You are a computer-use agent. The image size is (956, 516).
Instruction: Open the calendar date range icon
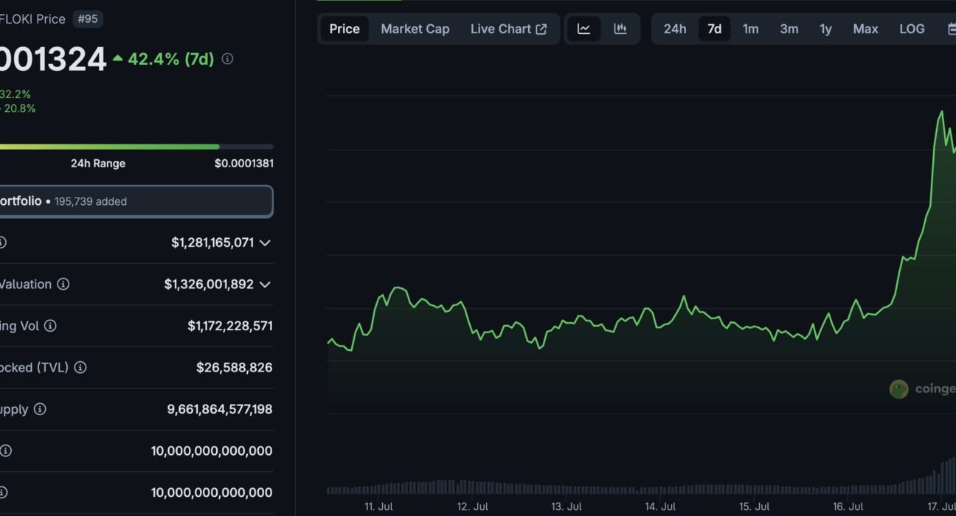951,29
